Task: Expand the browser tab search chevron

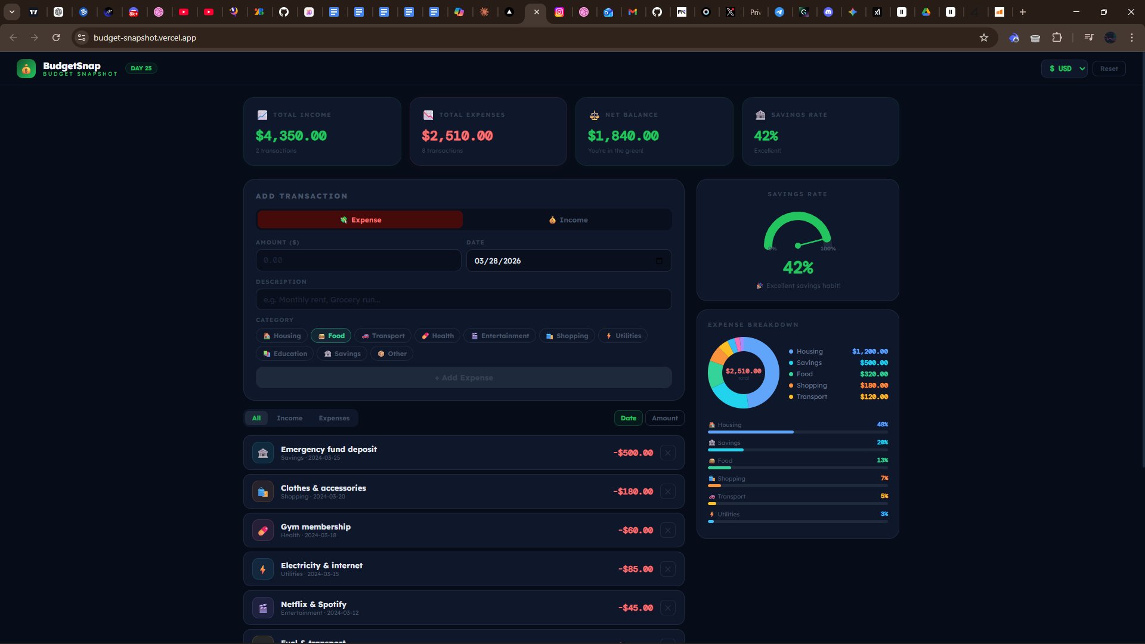Action: 11,12
